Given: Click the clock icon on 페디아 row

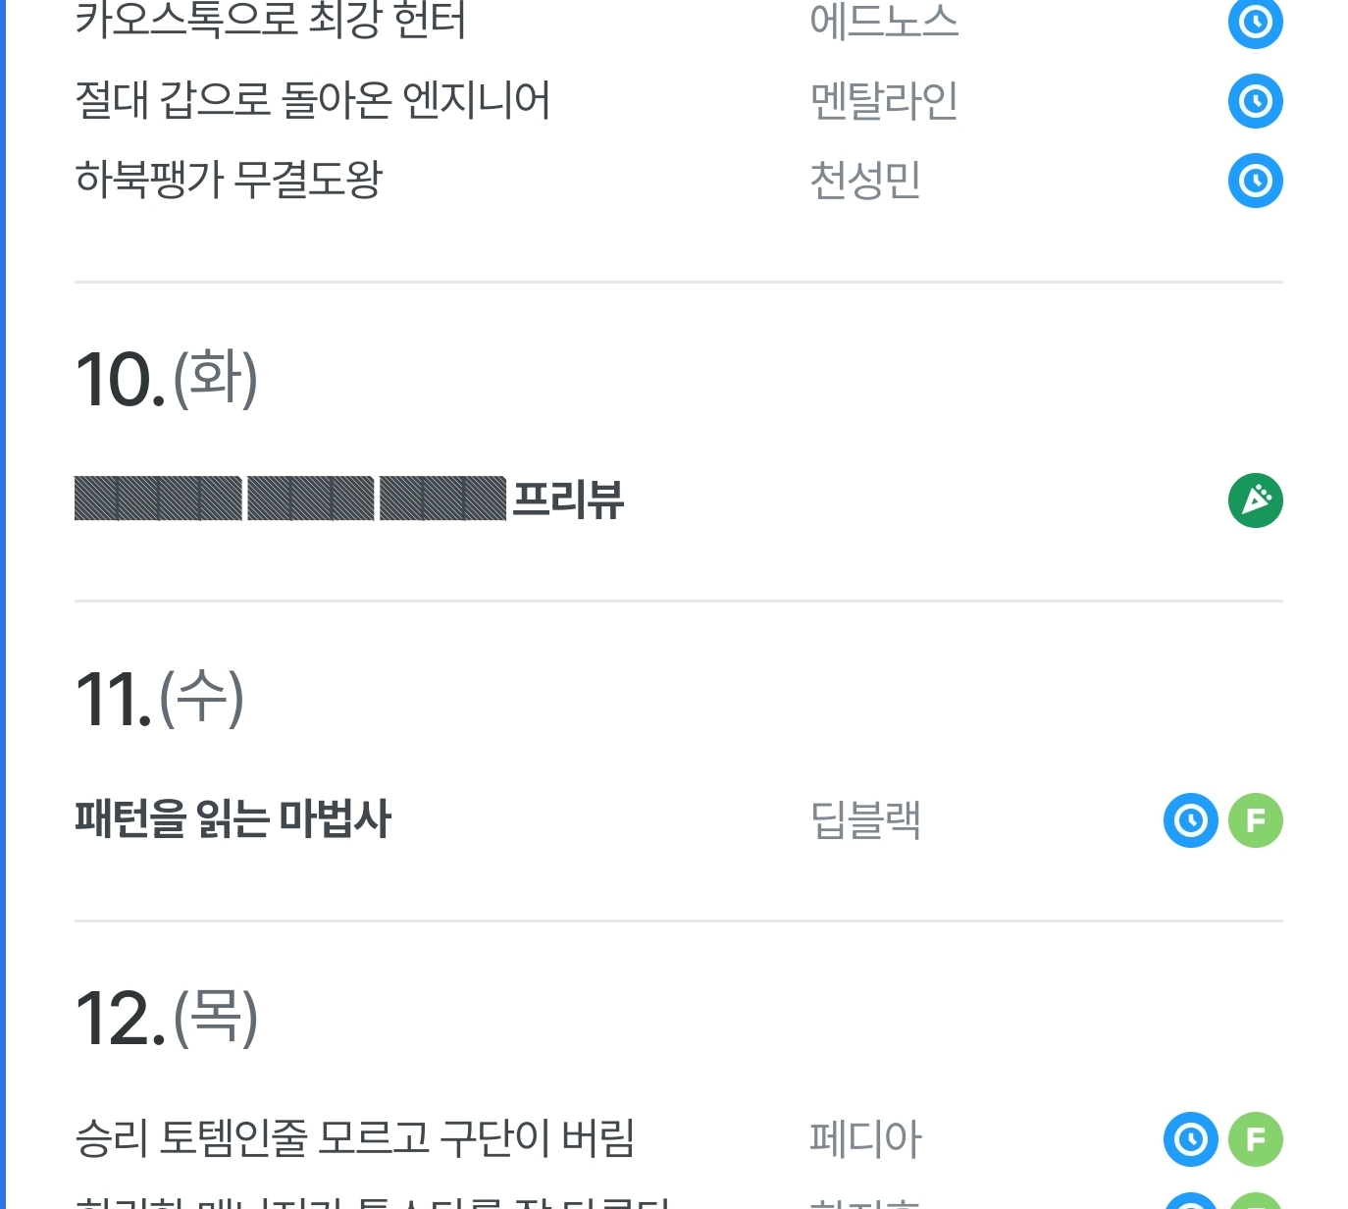Looking at the screenshot, I should pyautogui.click(x=1190, y=1139).
